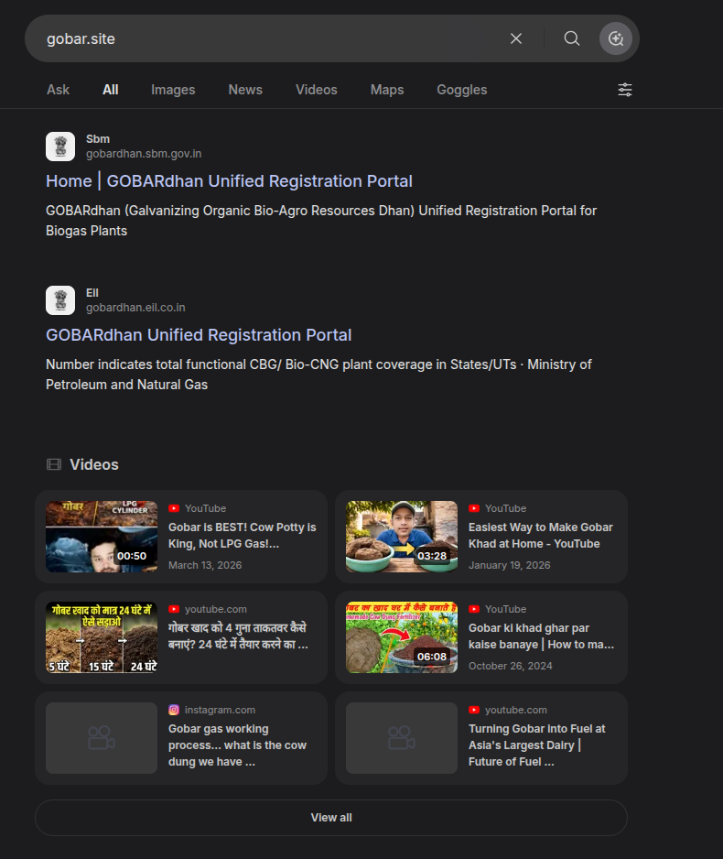Click the placeholder thumbnail of the Instagram video

(102, 738)
